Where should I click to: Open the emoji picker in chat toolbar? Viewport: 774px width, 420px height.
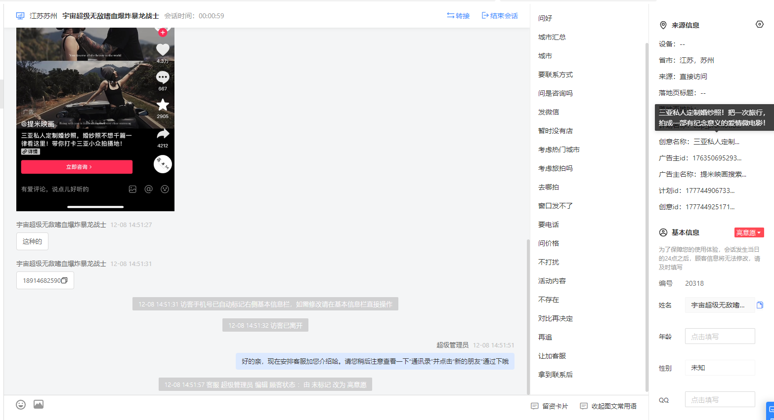[21, 405]
